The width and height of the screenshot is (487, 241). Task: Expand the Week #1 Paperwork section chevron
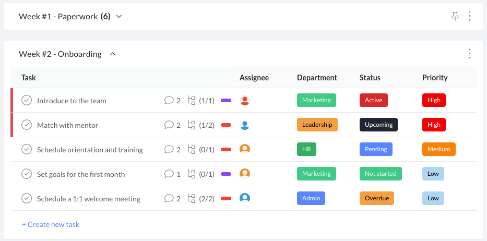click(119, 17)
